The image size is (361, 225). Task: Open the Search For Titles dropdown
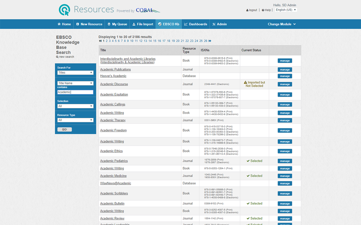(75, 73)
